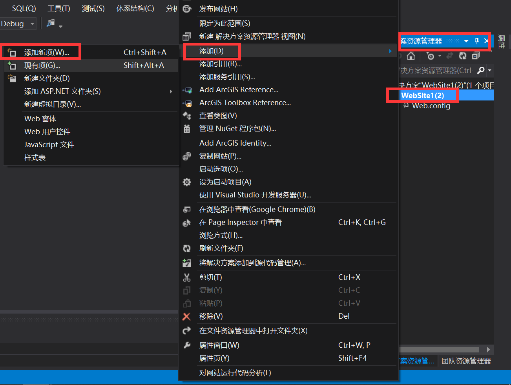This screenshot has height=385, width=511.
Task: Open the search options dropdown arrow
Action: 489,71
